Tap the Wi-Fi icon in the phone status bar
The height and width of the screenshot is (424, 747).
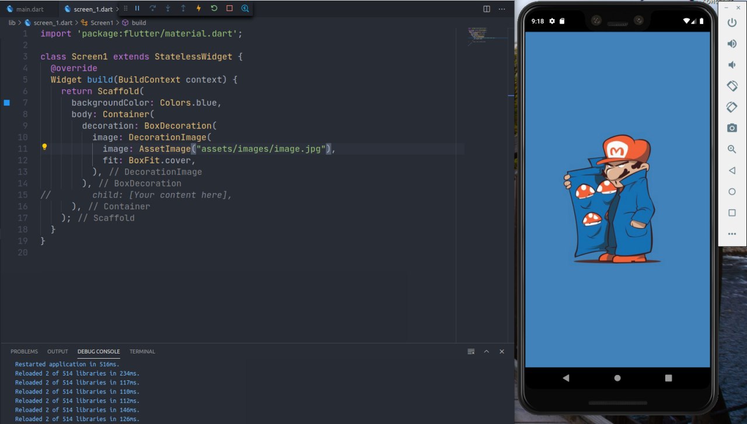pyautogui.click(x=687, y=21)
